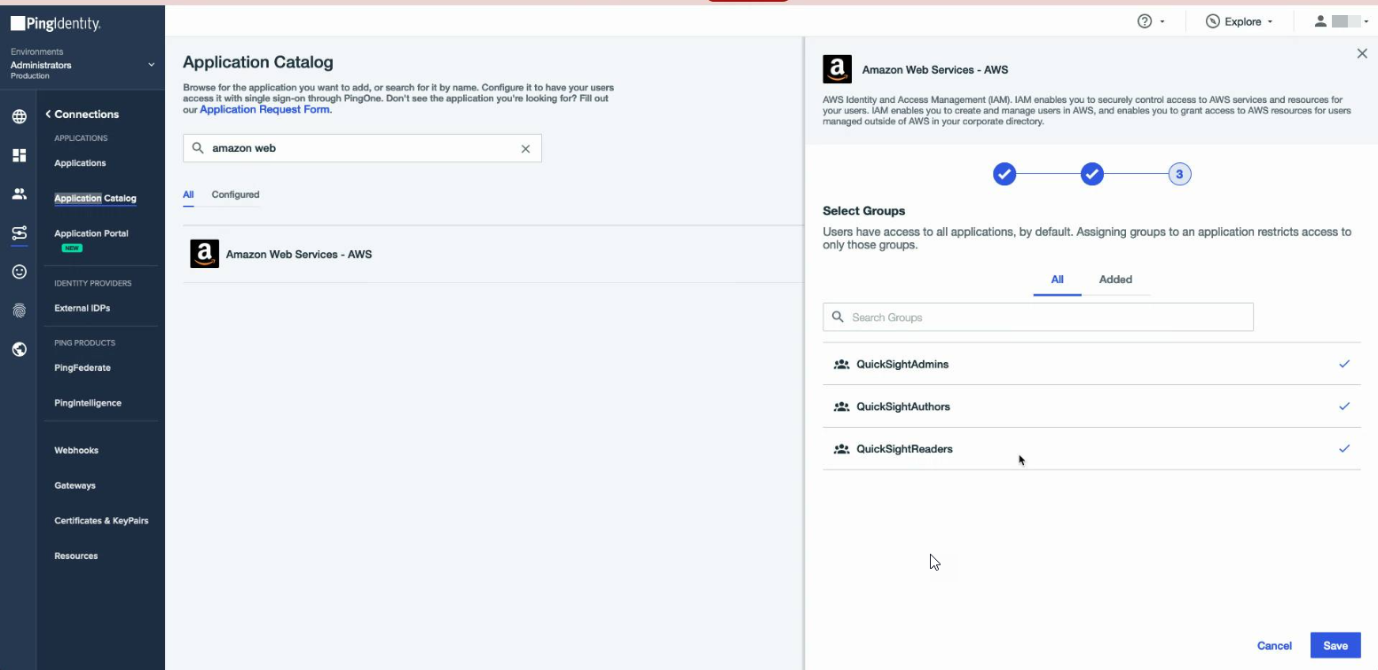Image resolution: width=1378 pixels, height=670 pixels.
Task: Select the All tab in Application Catalog
Action: click(x=188, y=194)
